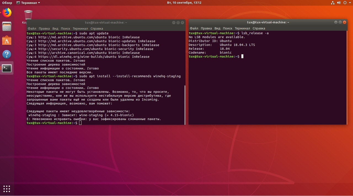Image resolution: width=353 pixels, height=196 pixels.
Task: Maximize the left terminal window
Action: [178, 23]
